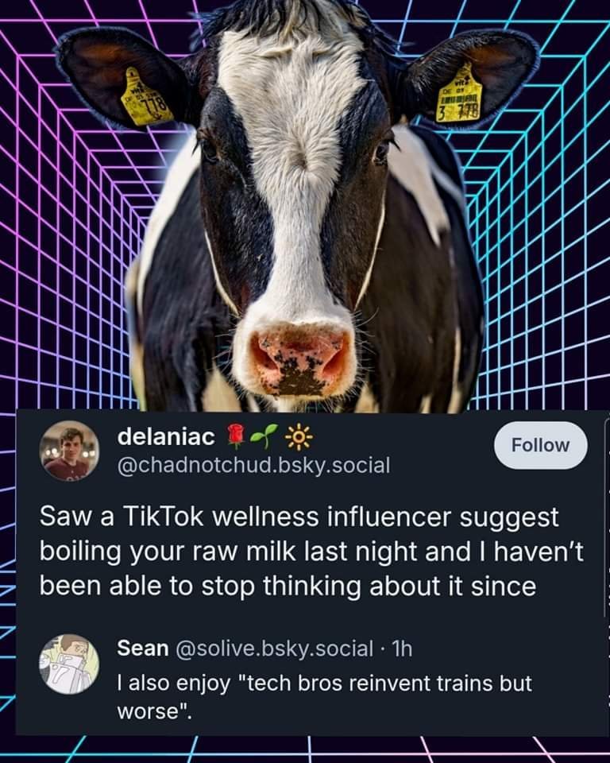Click the Follow button
The image size is (610, 763).
[x=540, y=445]
